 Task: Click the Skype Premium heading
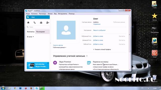tap(65, 62)
